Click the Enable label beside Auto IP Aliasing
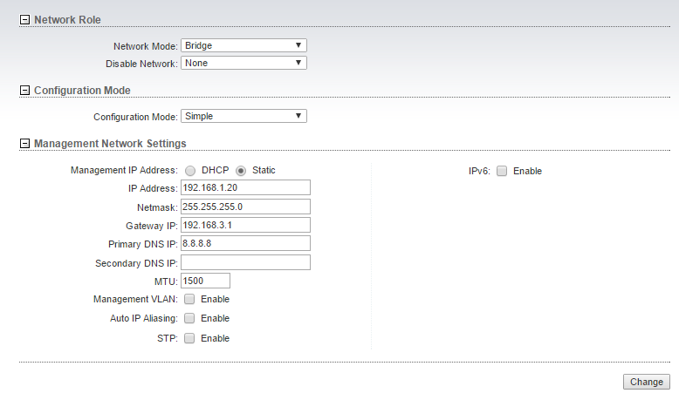The image size is (679, 400). tap(216, 318)
